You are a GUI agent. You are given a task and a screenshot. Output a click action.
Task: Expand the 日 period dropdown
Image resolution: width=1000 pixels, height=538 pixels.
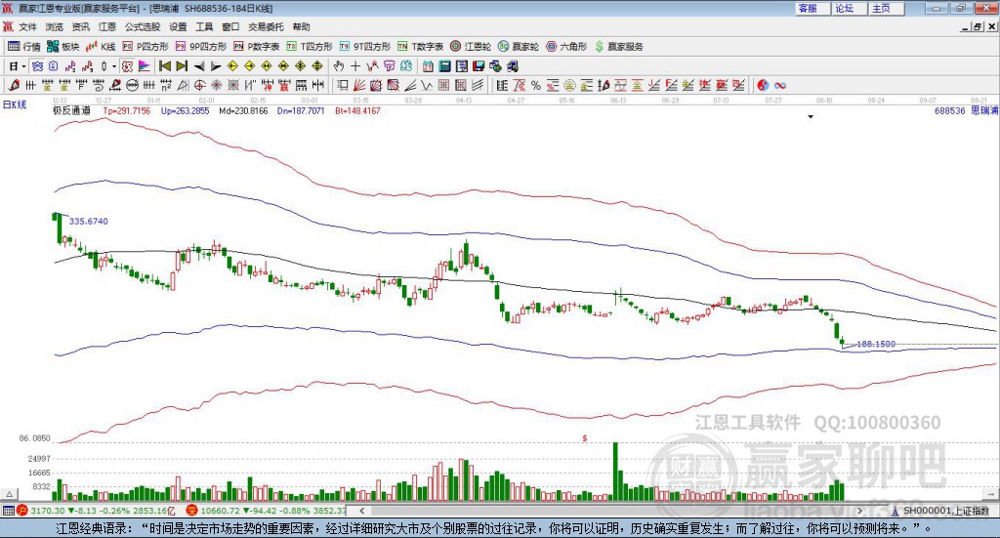pyautogui.click(x=23, y=66)
